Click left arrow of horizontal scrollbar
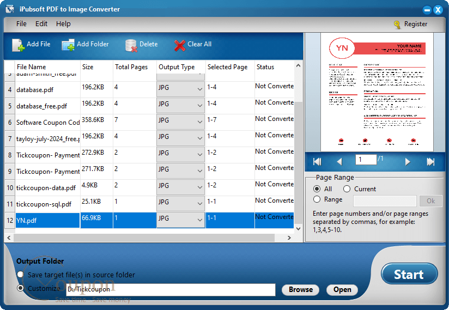Image resolution: width=449 pixels, height=310 pixels. click(x=9, y=238)
